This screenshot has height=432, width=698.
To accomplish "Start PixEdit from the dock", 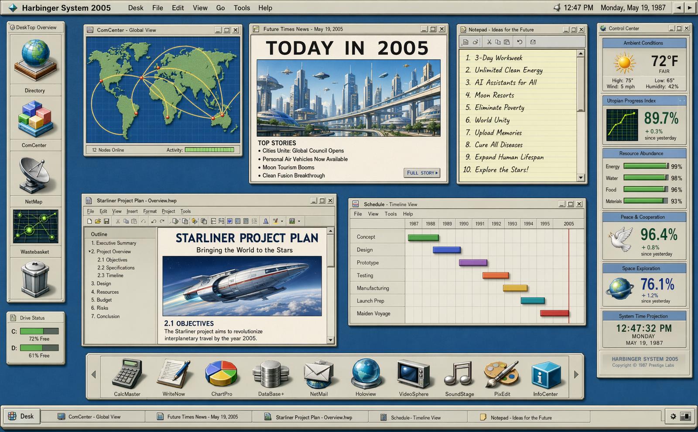I will coord(502,374).
